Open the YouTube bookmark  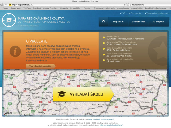(27, 8)
